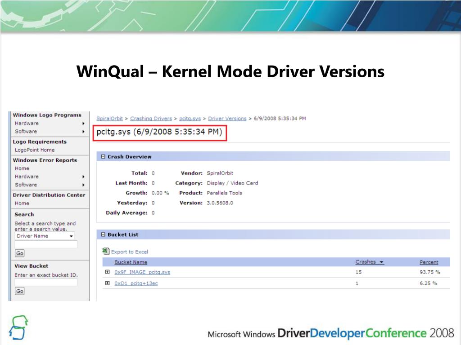Open the SpiralOrbit breadcrumb link
461x345 pixels.
click(x=109, y=119)
